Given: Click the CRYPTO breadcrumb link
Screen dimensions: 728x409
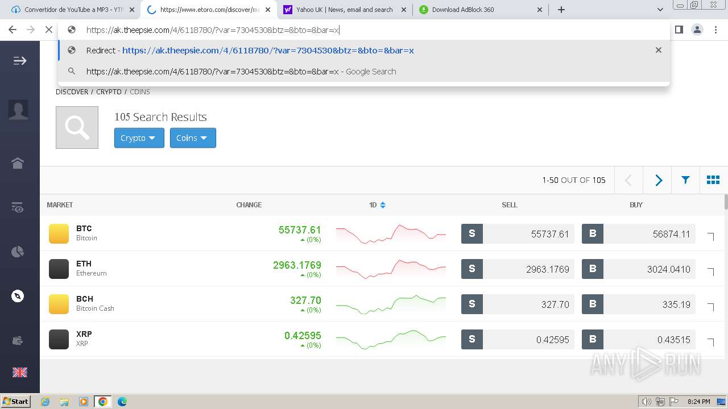Looking at the screenshot, I should click(x=109, y=91).
